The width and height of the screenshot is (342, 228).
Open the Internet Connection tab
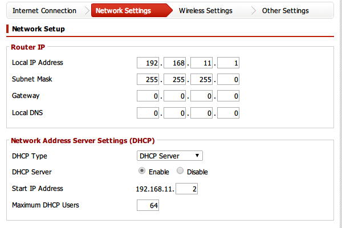44,11
